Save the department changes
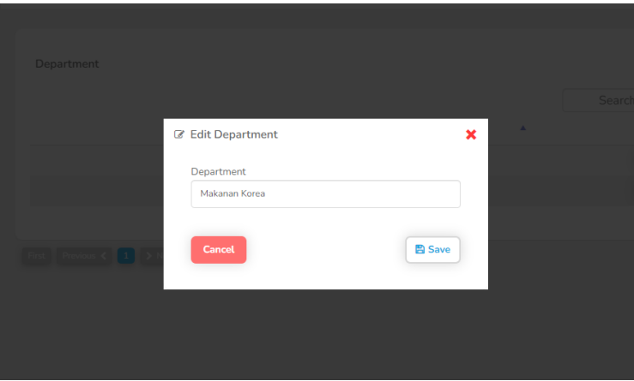Viewport: 634px width, 381px height. [x=432, y=250]
